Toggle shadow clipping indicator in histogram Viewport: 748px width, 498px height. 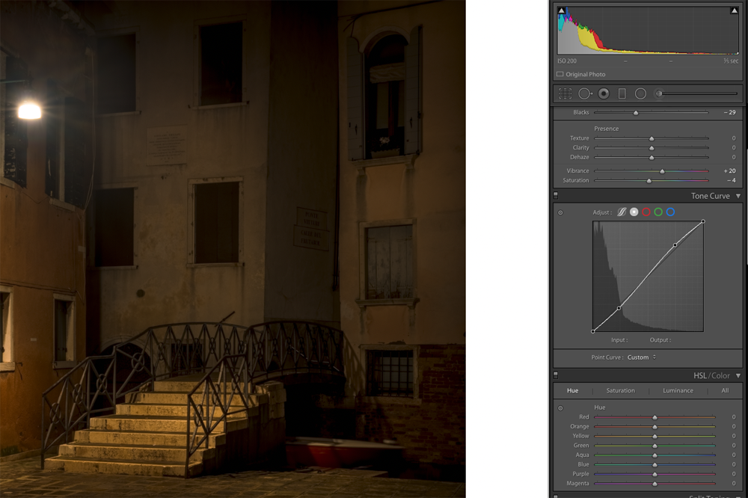(562, 10)
